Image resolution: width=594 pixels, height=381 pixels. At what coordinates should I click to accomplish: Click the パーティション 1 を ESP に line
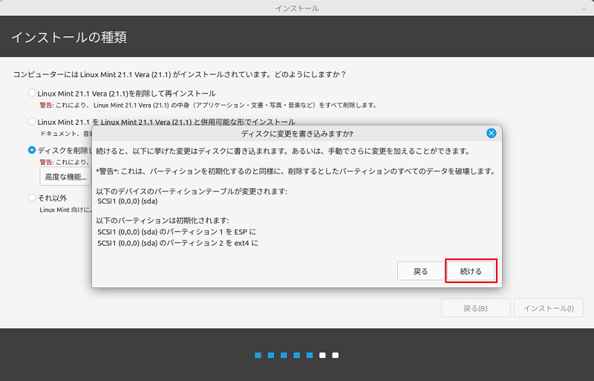(177, 232)
